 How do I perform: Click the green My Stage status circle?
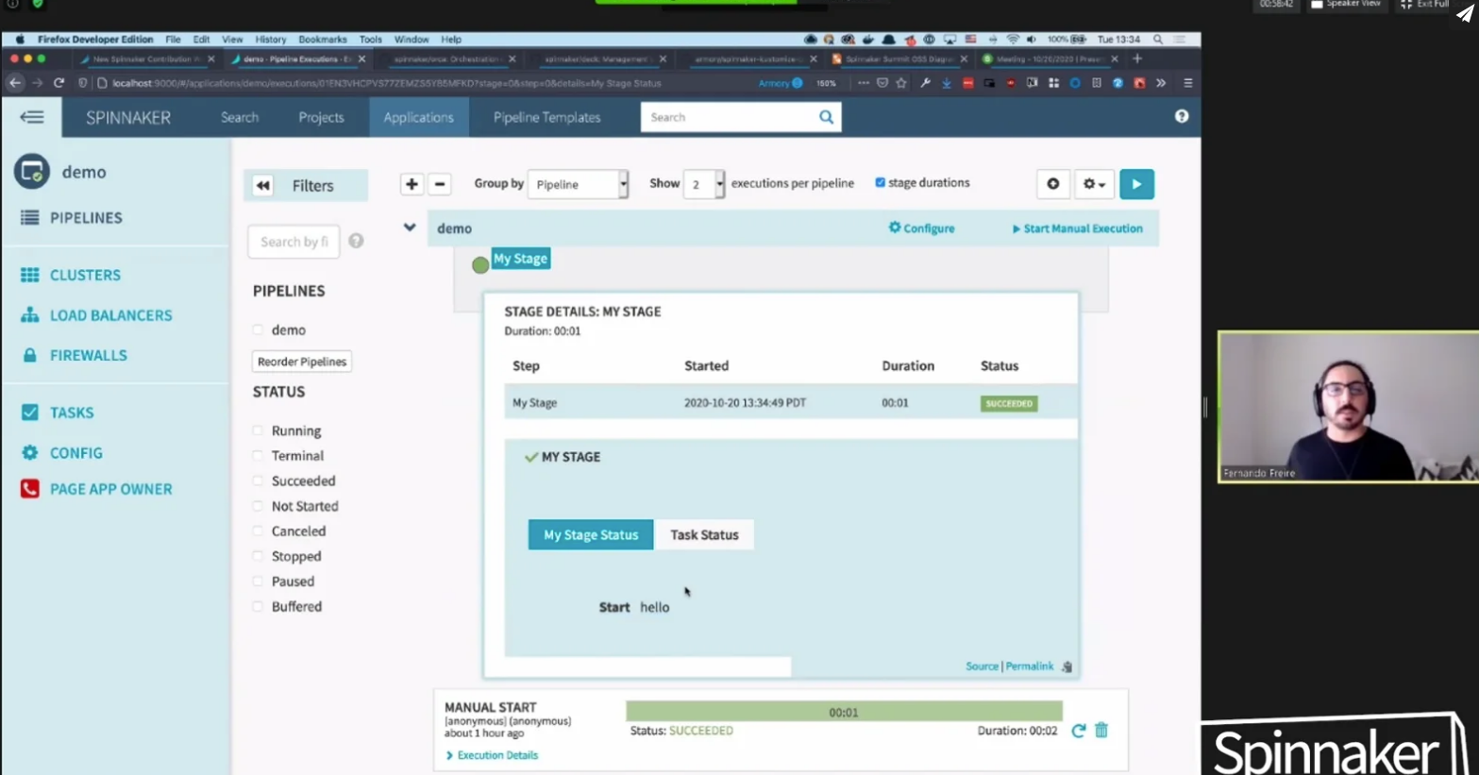pyautogui.click(x=480, y=265)
